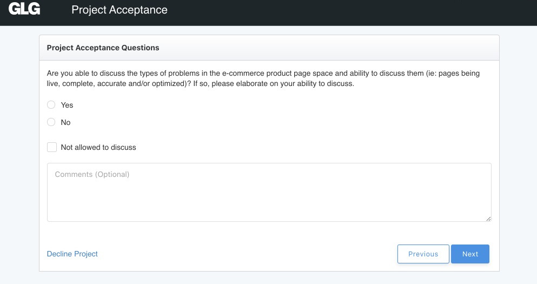
Task: Select the No radio button
Action: [51, 122]
